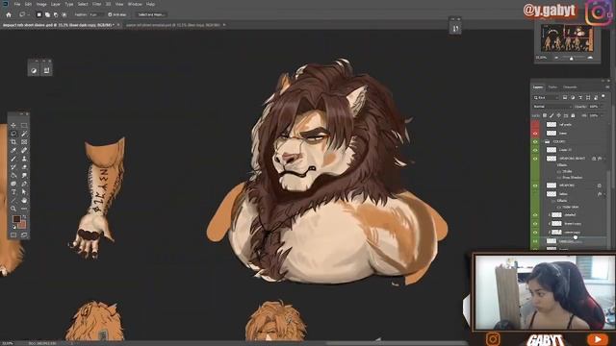Select the Type tool

click(13, 192)
